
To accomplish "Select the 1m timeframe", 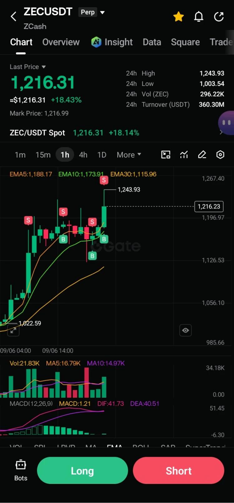I will click(20, 155).
